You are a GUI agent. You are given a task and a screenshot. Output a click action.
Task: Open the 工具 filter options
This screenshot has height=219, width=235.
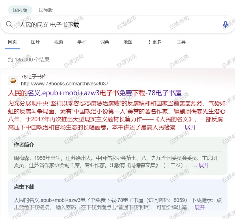click(181, 42)
